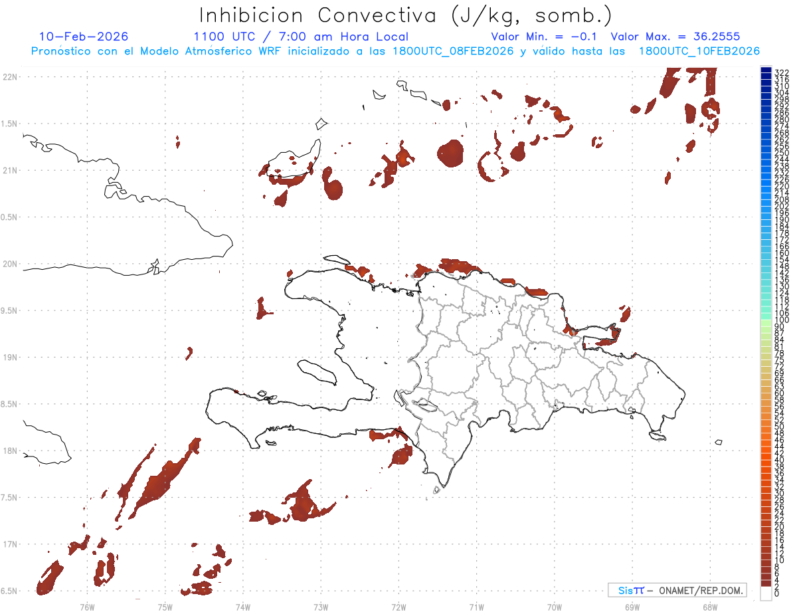Click the '71W' longitude label
Viewport: 797px width, 616px height.
[476, 607]
